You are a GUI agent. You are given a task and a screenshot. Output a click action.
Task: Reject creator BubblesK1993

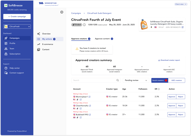point(181,114)
